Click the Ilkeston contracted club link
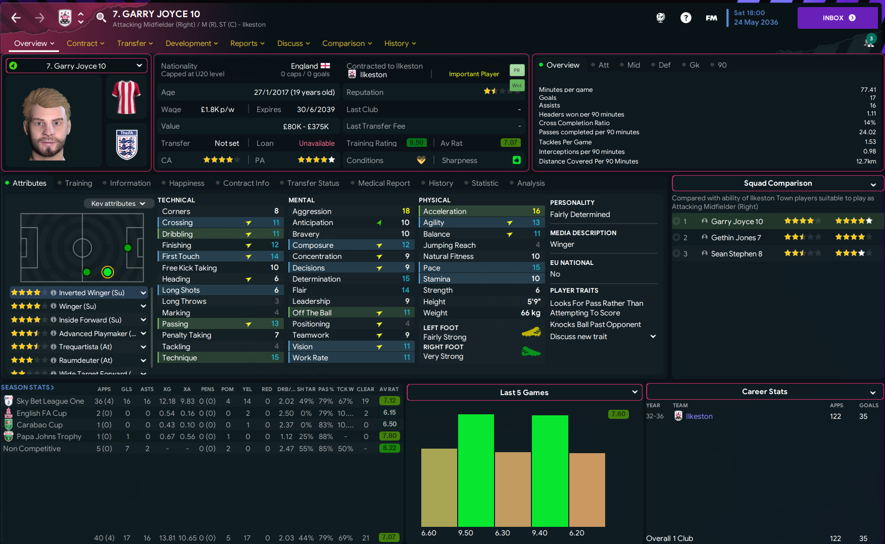The height and width of the screenshot is (544, 885). coord(373,75)
